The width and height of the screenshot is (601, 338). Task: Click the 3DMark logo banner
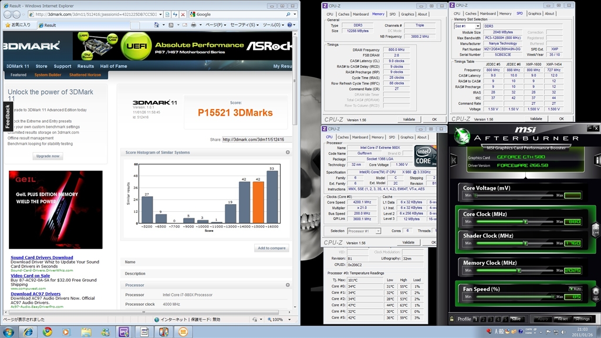point(32,46)
